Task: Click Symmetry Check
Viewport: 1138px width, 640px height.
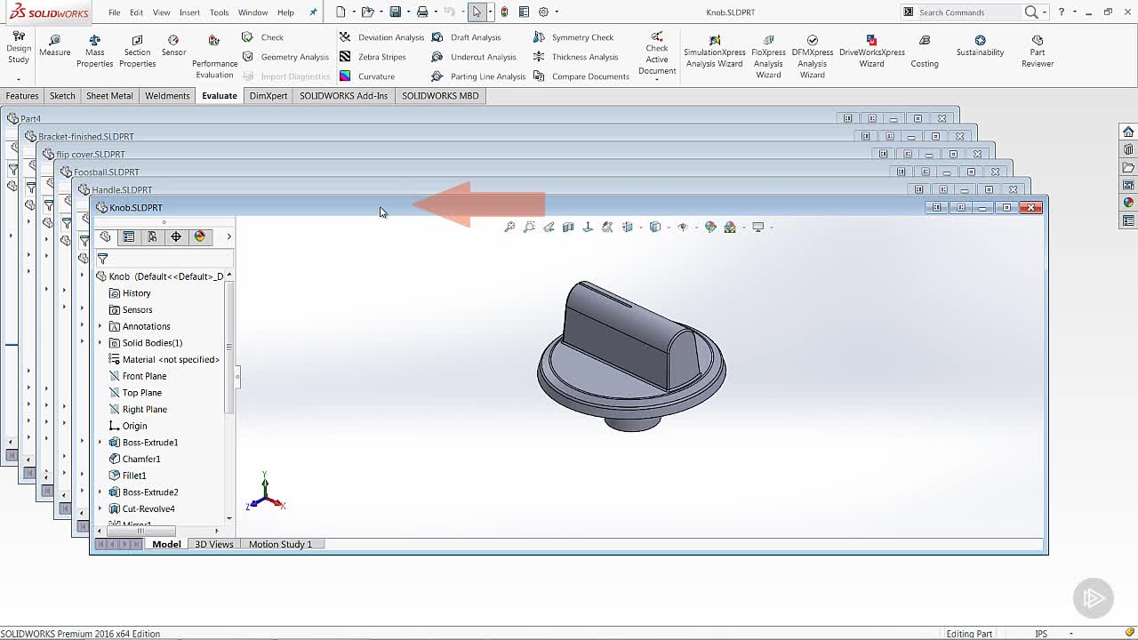Action: [573, 37]
